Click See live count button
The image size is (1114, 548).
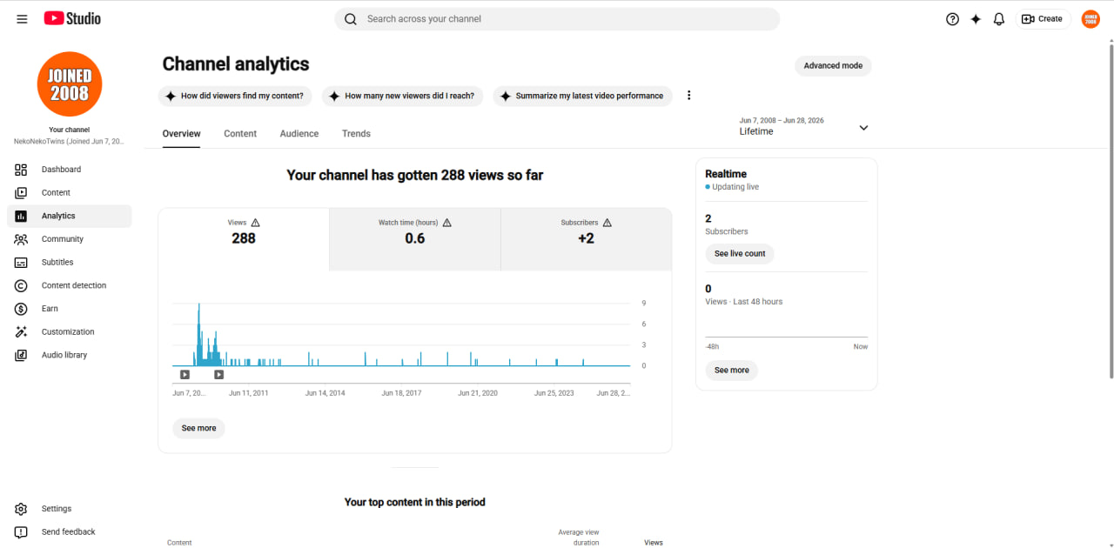(x=740, y=254)
